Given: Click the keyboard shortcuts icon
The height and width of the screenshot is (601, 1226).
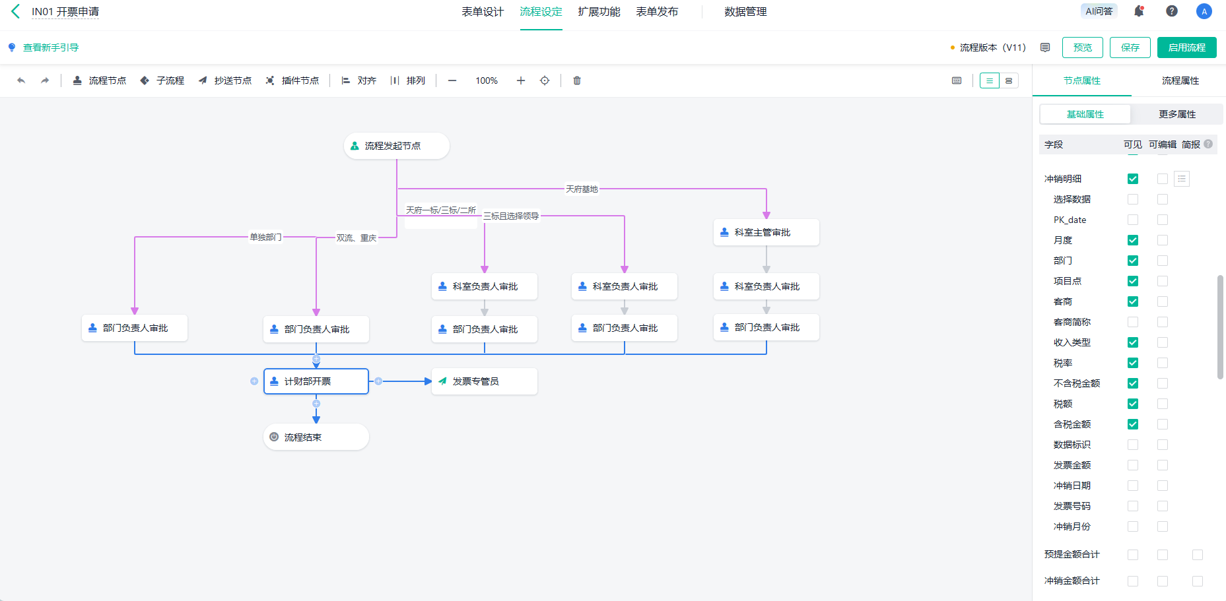Looking at the screenshot, I should [957, 80].
